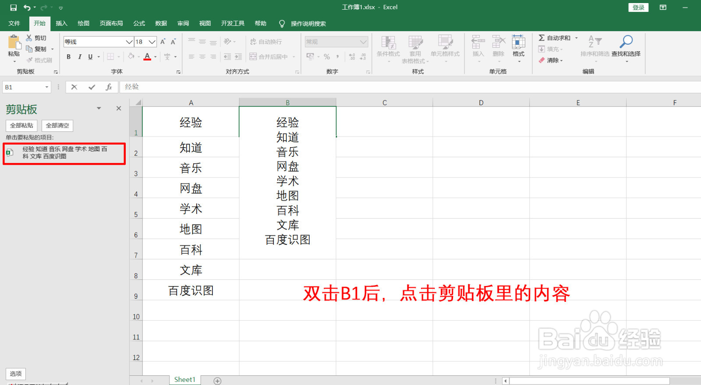The height and width of the screenshot is (385, 701).
Task: Open the font name dropdown
Action: click(x=129, y=42)
